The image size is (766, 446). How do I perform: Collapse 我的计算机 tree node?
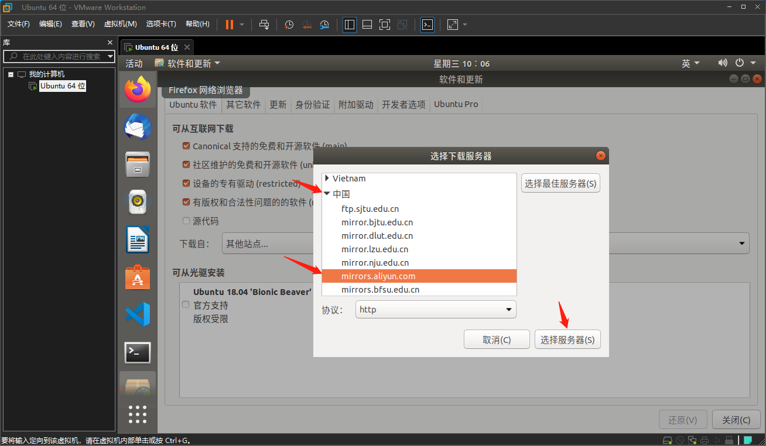coord(11,74)
